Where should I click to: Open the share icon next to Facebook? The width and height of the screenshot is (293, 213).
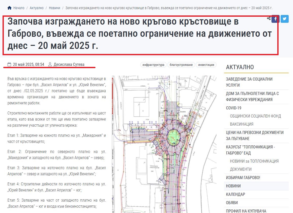(x=269, y=18)
